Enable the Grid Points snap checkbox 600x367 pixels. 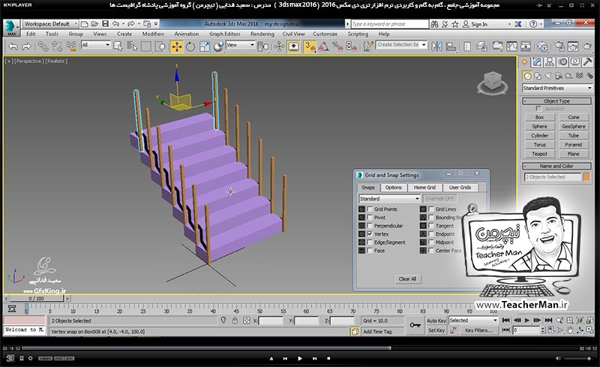pyautogui.click(x=370, y=209)
